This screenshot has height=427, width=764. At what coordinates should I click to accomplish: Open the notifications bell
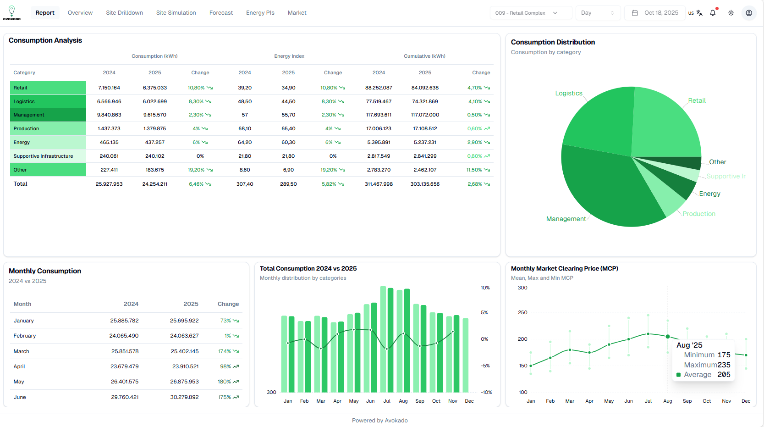coord(713,13)
